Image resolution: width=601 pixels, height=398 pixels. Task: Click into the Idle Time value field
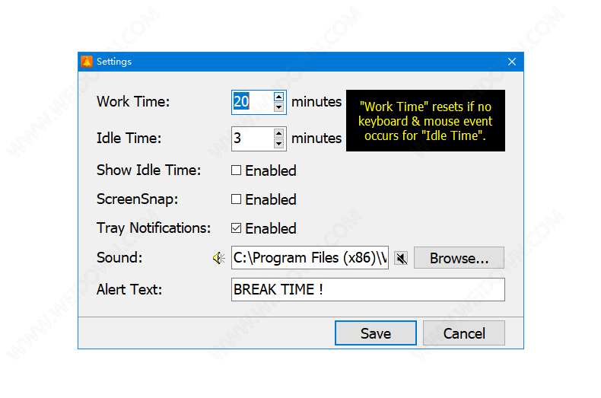click(253, 139)
